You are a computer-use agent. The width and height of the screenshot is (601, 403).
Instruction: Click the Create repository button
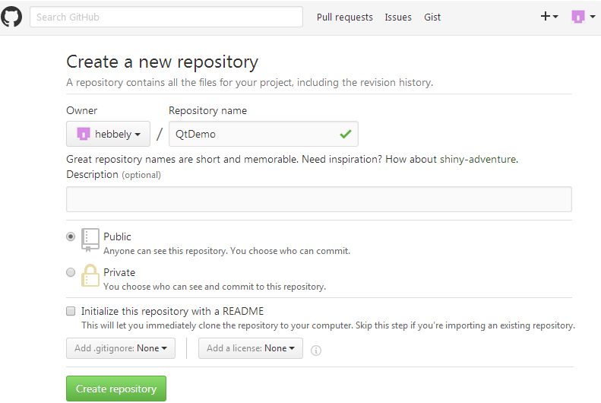point(116,389)
